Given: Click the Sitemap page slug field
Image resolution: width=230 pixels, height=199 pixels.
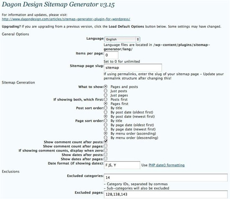Looking at the screenshot, I should [133, 68].
